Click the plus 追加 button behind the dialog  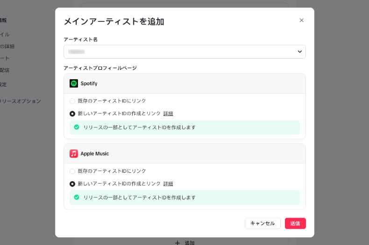(x=184, y=242)
